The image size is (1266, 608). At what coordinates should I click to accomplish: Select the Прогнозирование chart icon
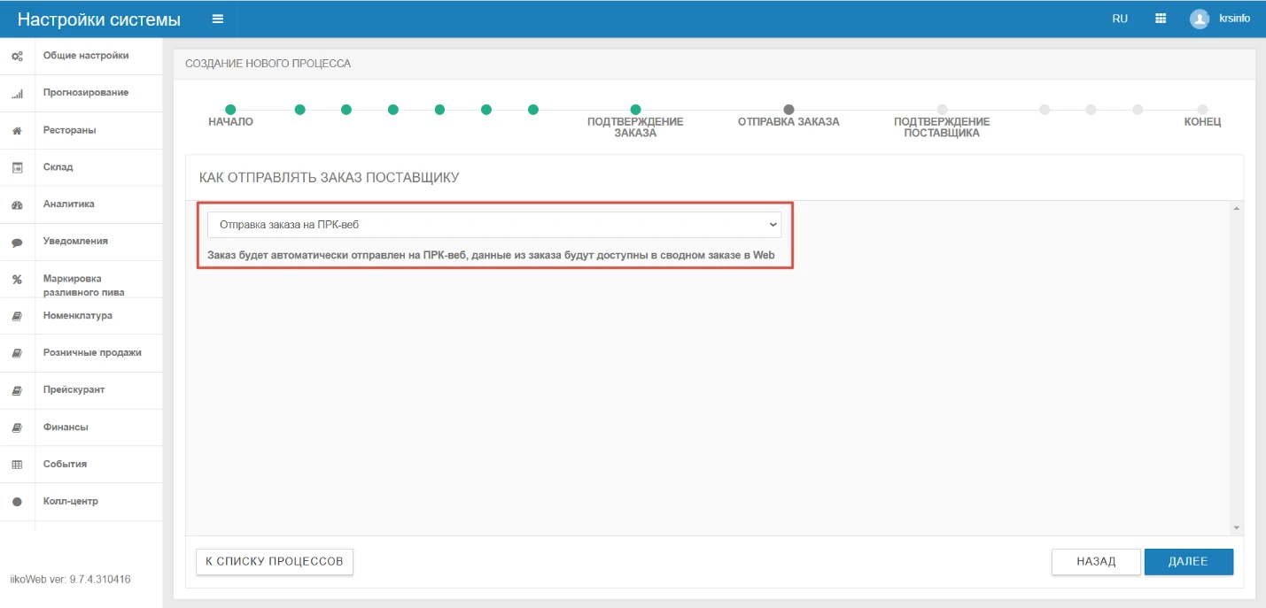coord(17,93)
